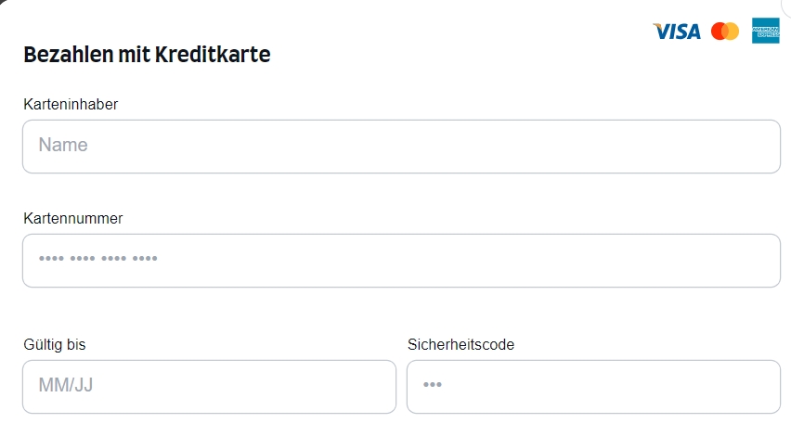Screen dimensions: 791x436
Task: Click the American Express logo
Action: coord(765,31)
